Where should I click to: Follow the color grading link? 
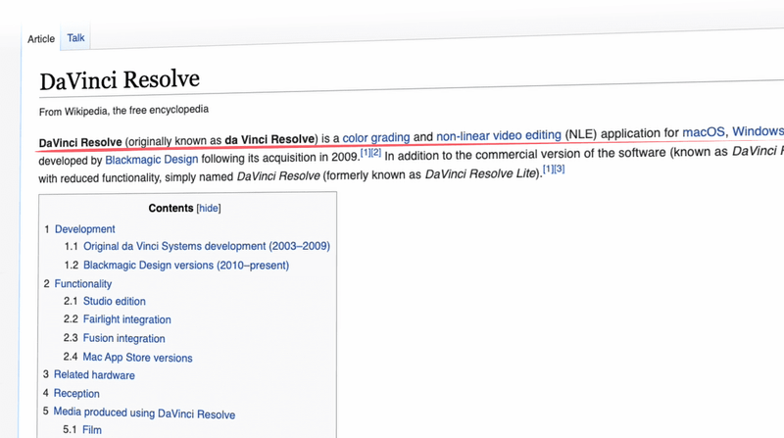[376, 137]
